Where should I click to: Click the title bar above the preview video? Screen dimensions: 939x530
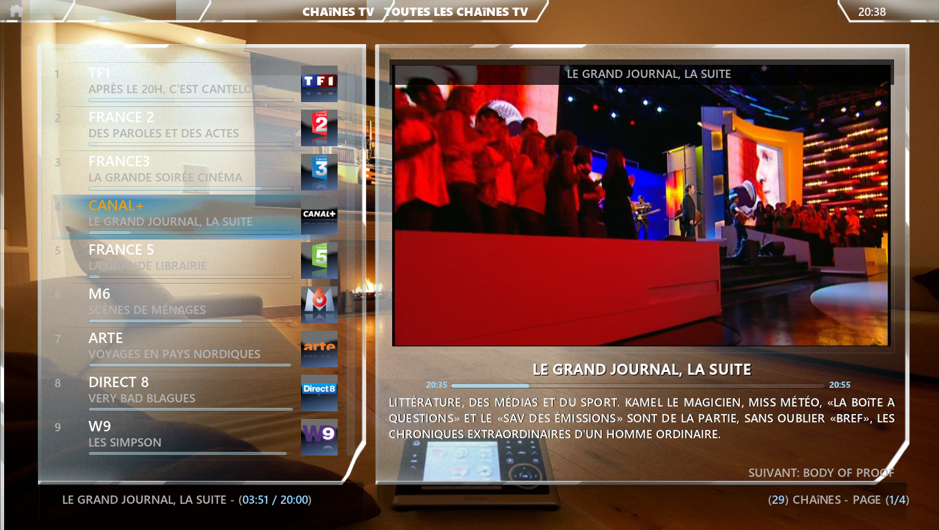641,74
